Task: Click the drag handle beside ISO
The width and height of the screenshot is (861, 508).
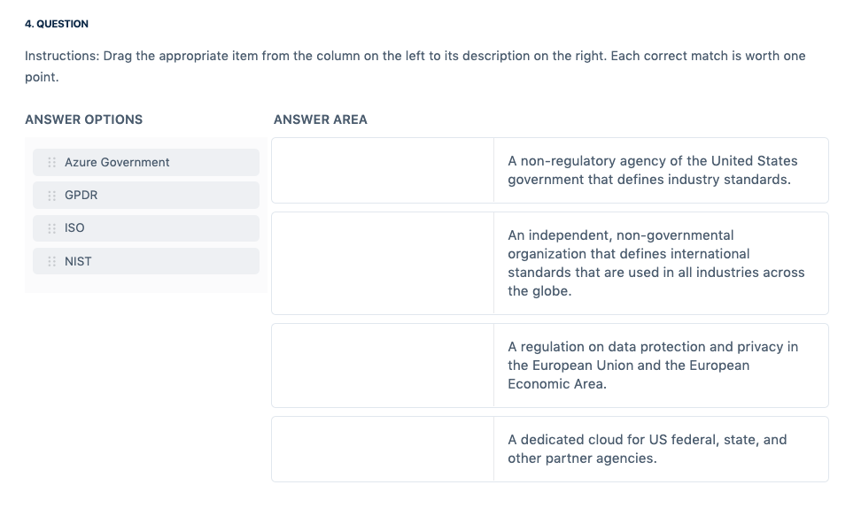Action: (x=51, y=227)
